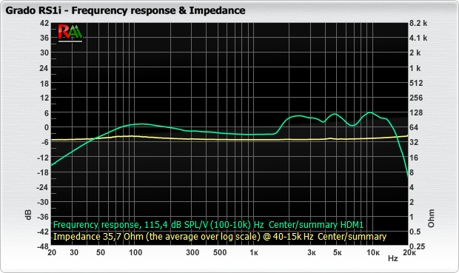Click the 8.2 k Ohm axis label

tap(418, 23)
